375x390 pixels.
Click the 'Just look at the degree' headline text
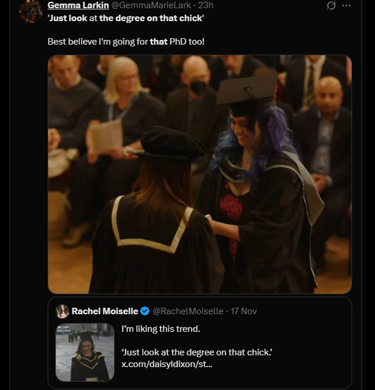click(126, 18)
